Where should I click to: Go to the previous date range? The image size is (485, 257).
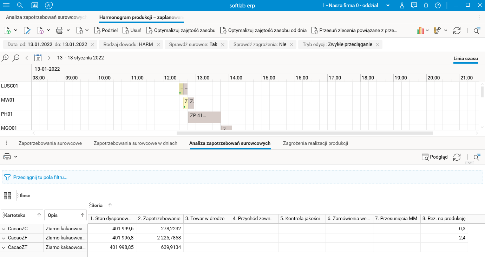pyautogui.click(x=27, y=58)
